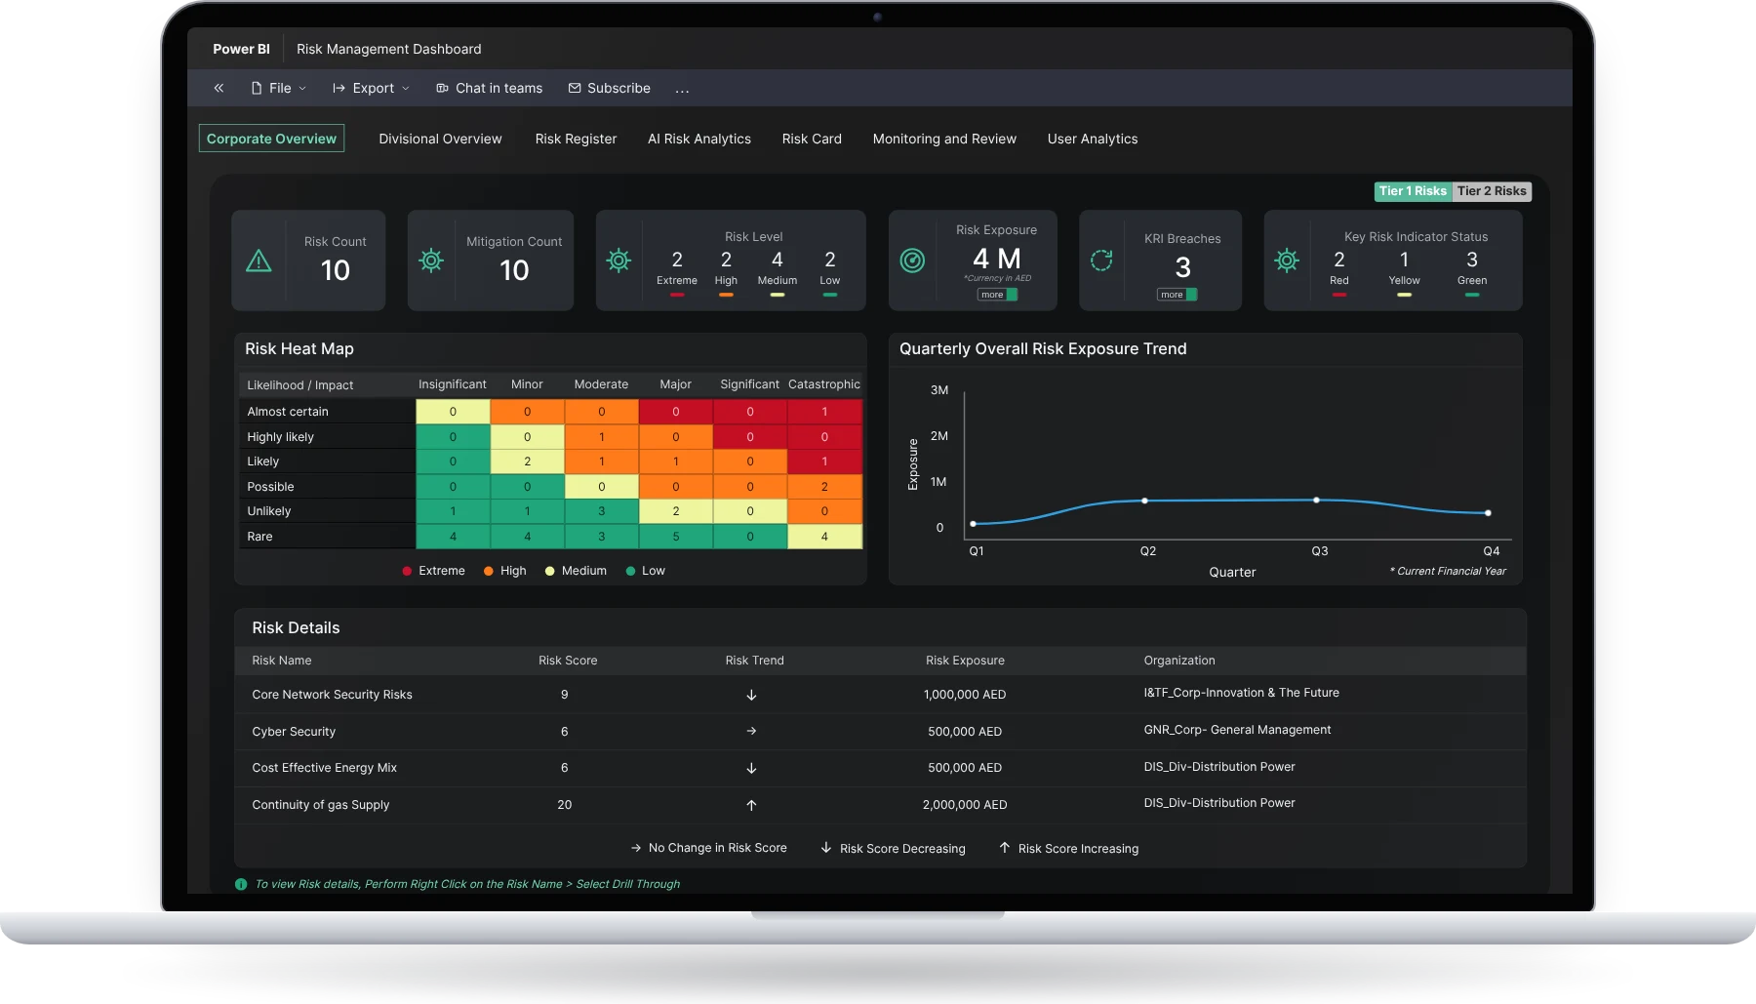Switch to Tier 1 Risks
This screenshot has height=1004, width=1756.
coord(1413,191)
